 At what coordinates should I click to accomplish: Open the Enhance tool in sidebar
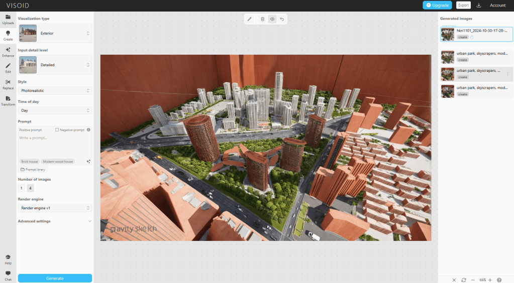8,52
